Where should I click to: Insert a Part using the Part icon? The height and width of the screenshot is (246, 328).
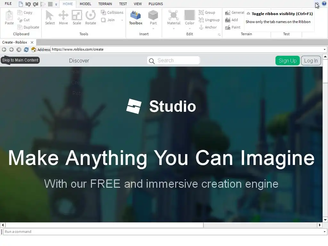(153, 15)
